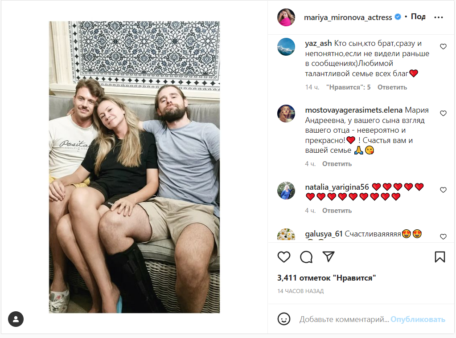This screenshot has height=338, width=456.
Task: Click the follow link beside the username
Action: coord(418,17)
